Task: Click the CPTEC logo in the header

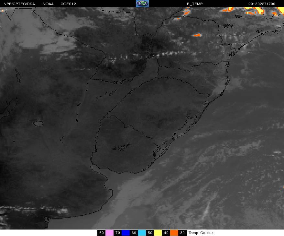Action: pos(142,4)
